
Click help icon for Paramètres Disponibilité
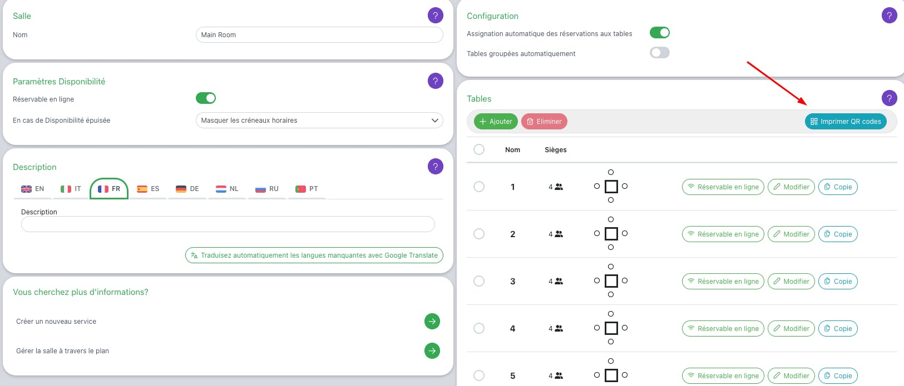tap(436, 81)
